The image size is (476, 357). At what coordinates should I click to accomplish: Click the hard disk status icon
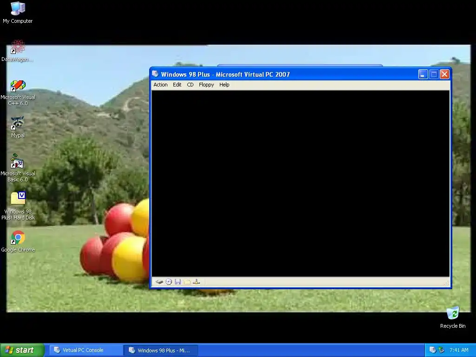click(x=159, y=282)
